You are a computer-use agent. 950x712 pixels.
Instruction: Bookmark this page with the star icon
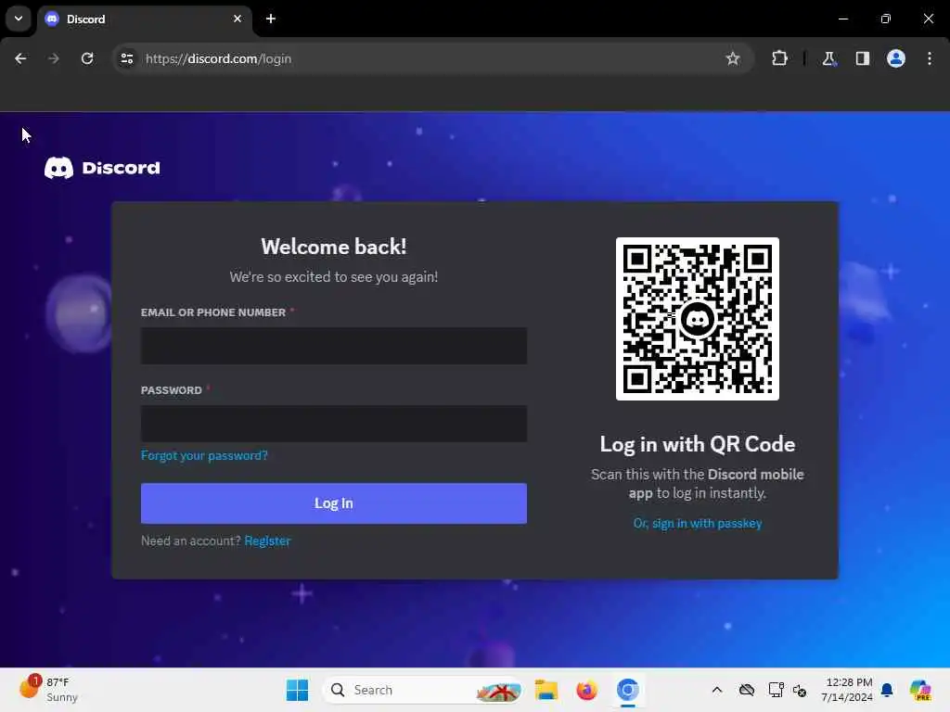(x=733, y=58)
